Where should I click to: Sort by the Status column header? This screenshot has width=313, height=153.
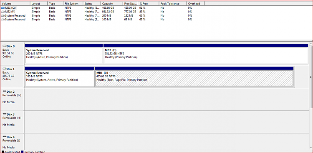[92, 4]
